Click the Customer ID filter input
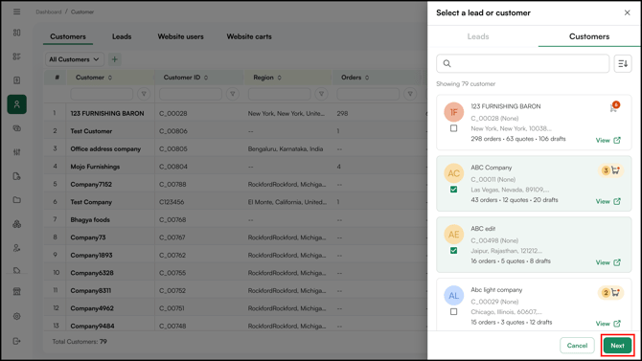This screenshot has width=642, height=361. coord(191,94)
